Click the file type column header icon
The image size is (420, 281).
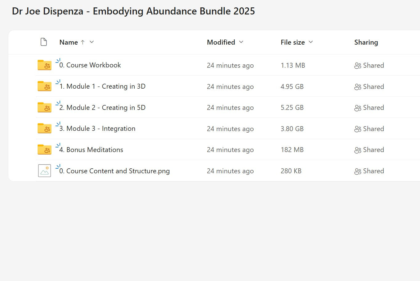tap(44, 42)
